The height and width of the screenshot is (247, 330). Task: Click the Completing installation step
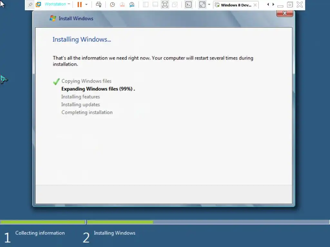[87, 112]
